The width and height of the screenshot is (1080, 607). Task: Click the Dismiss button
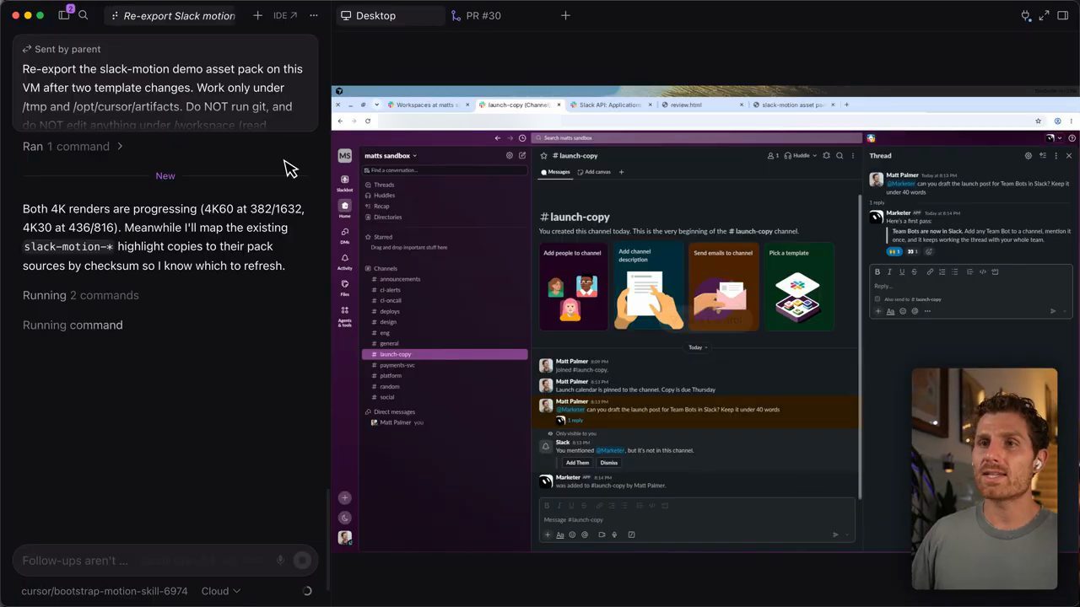609,463
